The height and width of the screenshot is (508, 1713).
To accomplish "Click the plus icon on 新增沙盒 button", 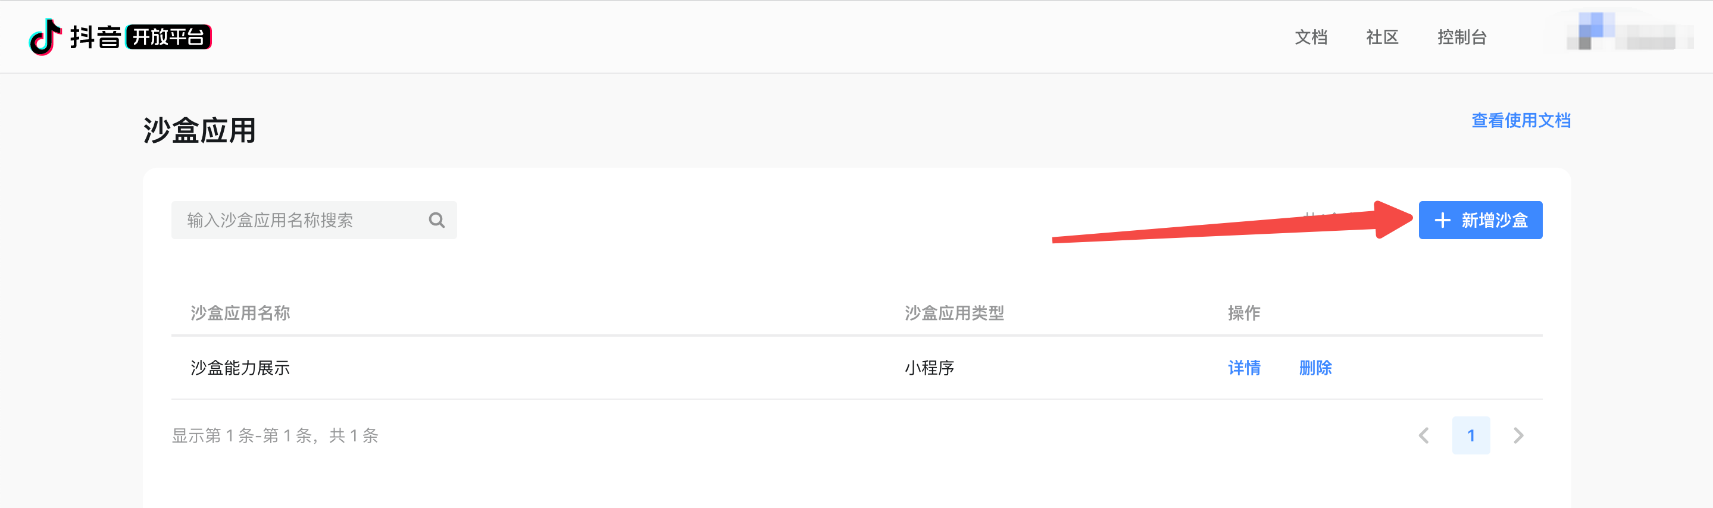I will 1442,220.
